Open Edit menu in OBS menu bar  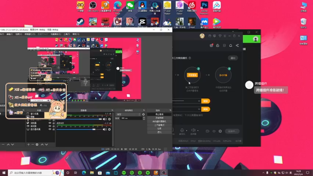pyautogui.click(x=9, y=34)
